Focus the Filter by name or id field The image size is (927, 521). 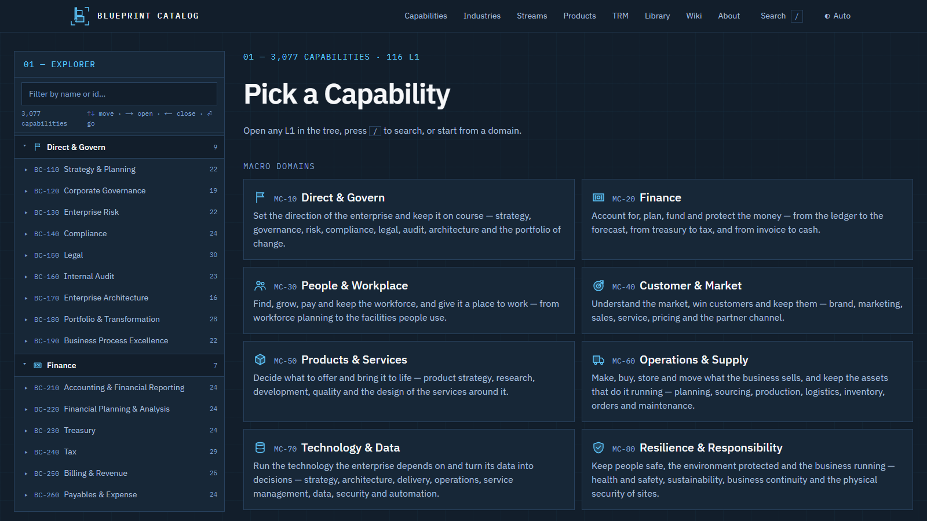(119, 94)
